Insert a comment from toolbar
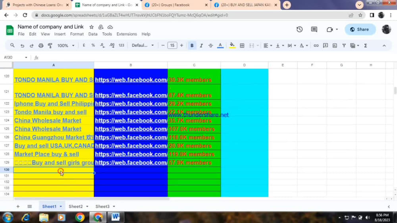397x223 pixels. [326, 46]
